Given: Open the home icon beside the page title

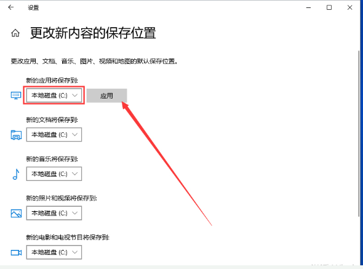Looking at the screenshot, I should [15, 33].
